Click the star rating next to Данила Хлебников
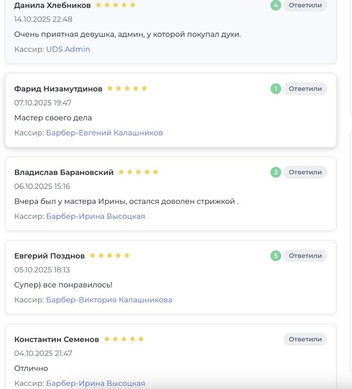352x389 pixels. 115,5
